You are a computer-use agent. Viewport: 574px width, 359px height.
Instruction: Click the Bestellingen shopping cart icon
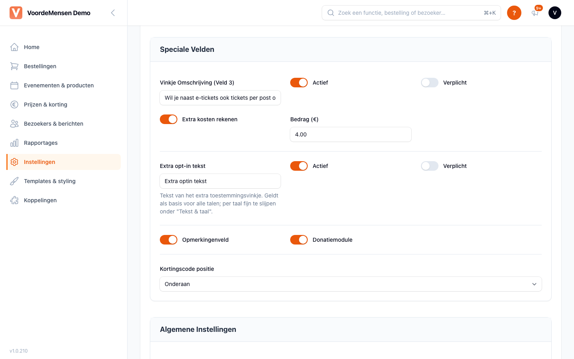[x=14, y=66]
